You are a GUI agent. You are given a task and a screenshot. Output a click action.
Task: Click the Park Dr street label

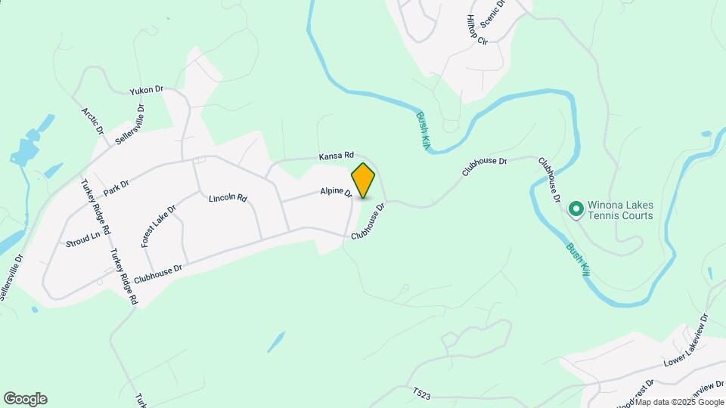click(x=116, y=188)
